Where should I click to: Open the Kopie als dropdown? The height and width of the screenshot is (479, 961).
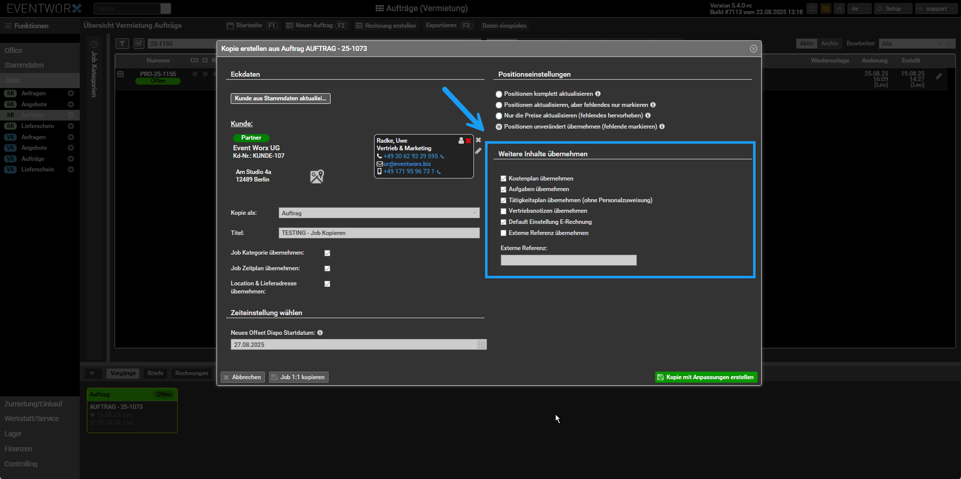379,213
